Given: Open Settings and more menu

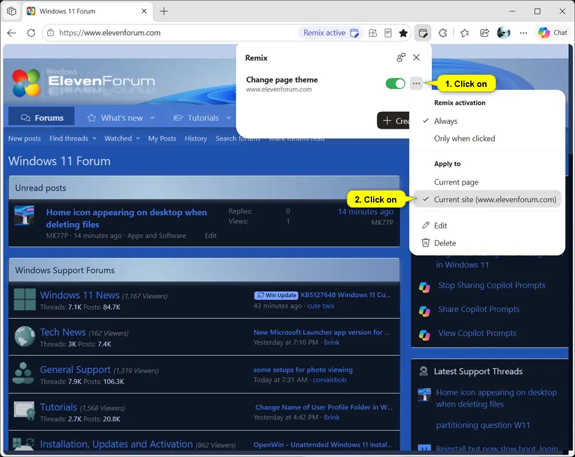Looking at the screenshot, I should [x=523, y=33].
